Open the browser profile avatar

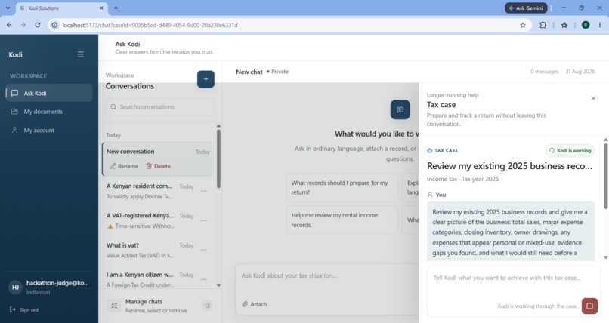pyautogui.click(x=586, y=25)
